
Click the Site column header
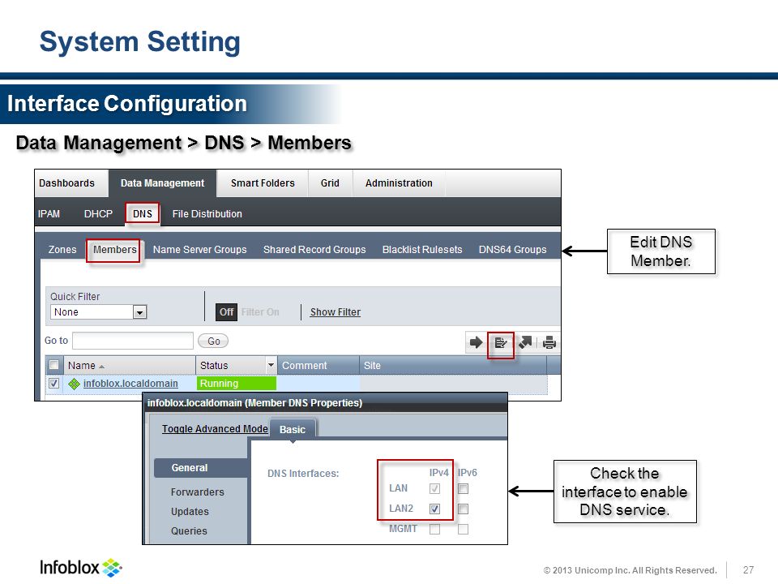click(453, 366)
